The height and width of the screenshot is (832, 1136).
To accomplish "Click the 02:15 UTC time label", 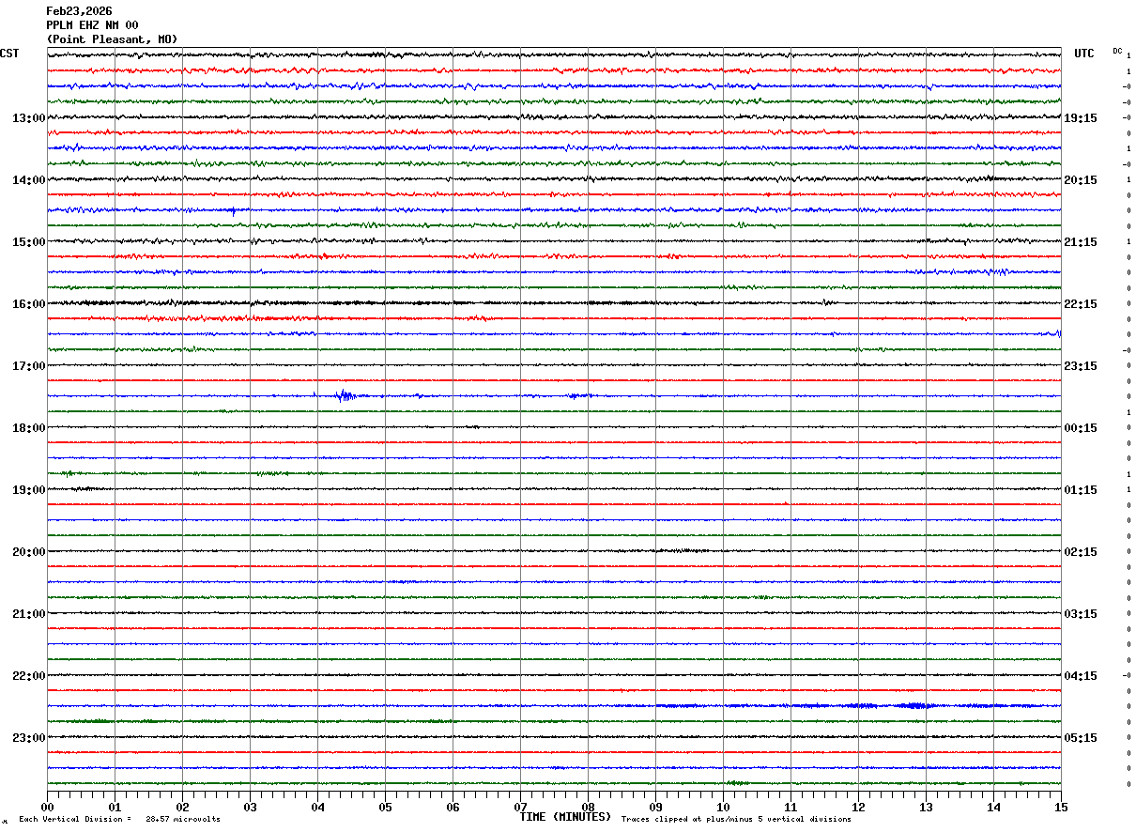I will 1080,552.
